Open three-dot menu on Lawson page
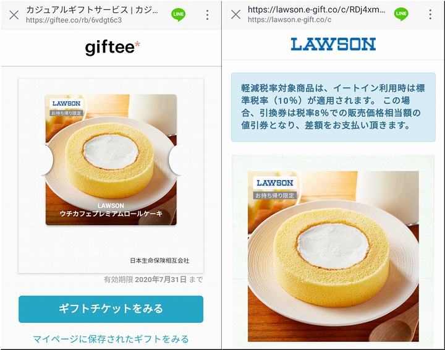Viewport: 445px width, 350px height. (430, 14)
